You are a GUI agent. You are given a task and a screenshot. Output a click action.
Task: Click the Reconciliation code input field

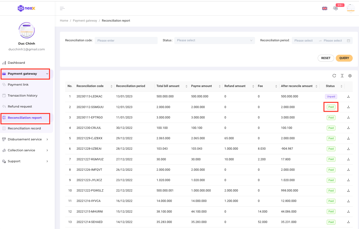126,40
